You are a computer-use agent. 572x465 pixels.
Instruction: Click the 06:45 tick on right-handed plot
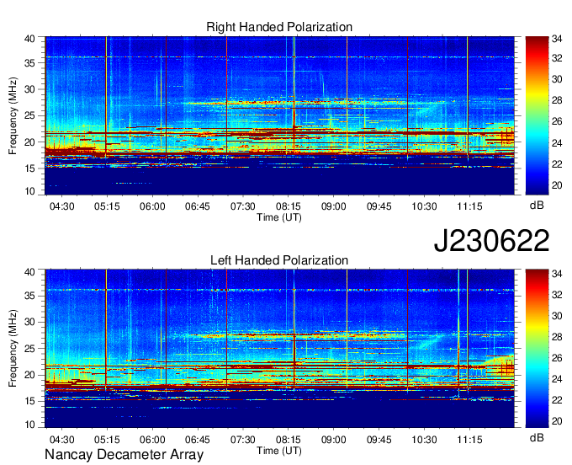[x=198, y=206]
